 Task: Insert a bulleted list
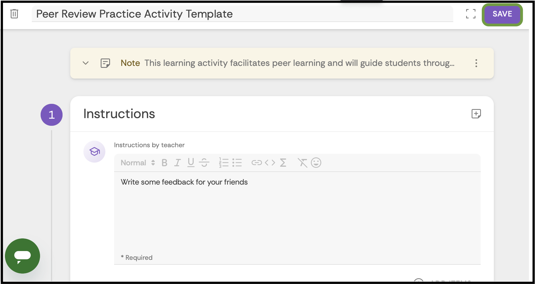coord(237,163)
